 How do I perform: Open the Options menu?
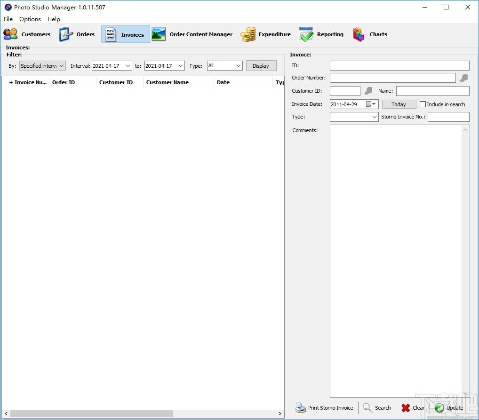pos(30,19)
